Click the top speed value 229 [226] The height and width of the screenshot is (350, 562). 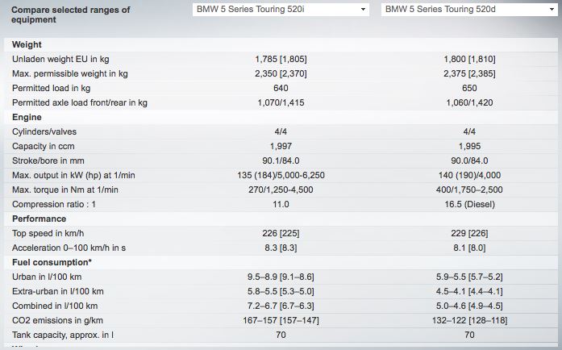(469, 233)
